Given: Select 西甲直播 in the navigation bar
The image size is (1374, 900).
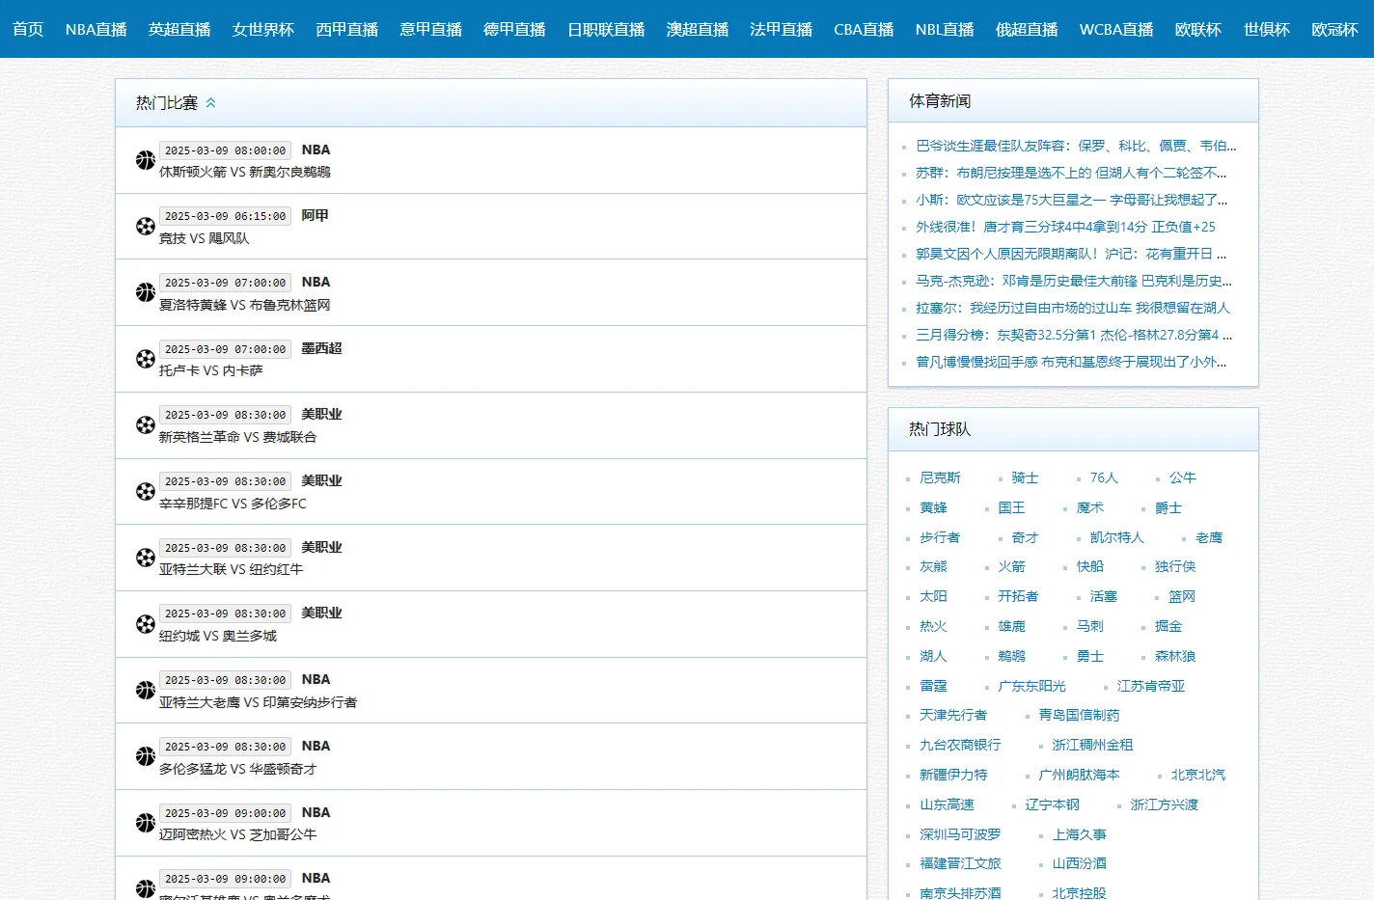Looking at the screenshot, I should [347, 29].
